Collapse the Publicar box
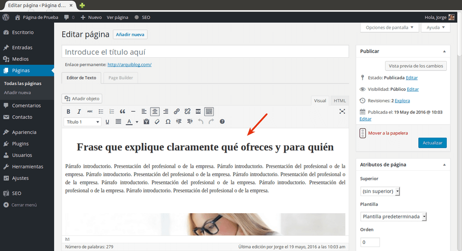This screenshot has width=462, height=251. click(444, 52)
